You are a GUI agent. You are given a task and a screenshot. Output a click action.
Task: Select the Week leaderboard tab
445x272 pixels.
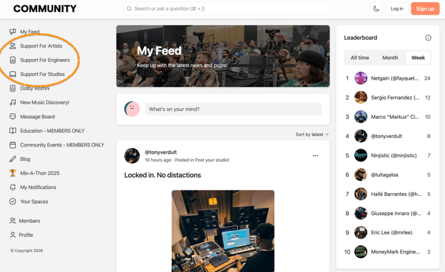pyautogui.click(x=418, y=58)
